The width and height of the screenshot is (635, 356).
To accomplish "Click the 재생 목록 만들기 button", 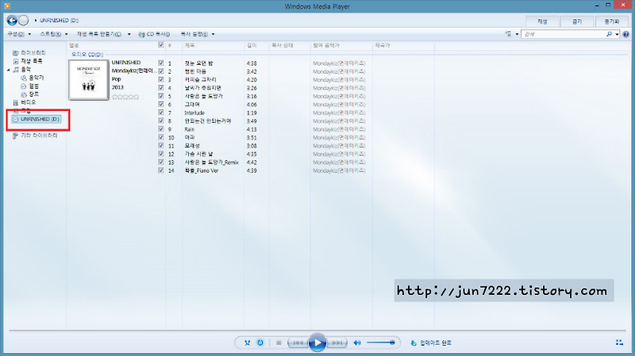I will [99, 34].
